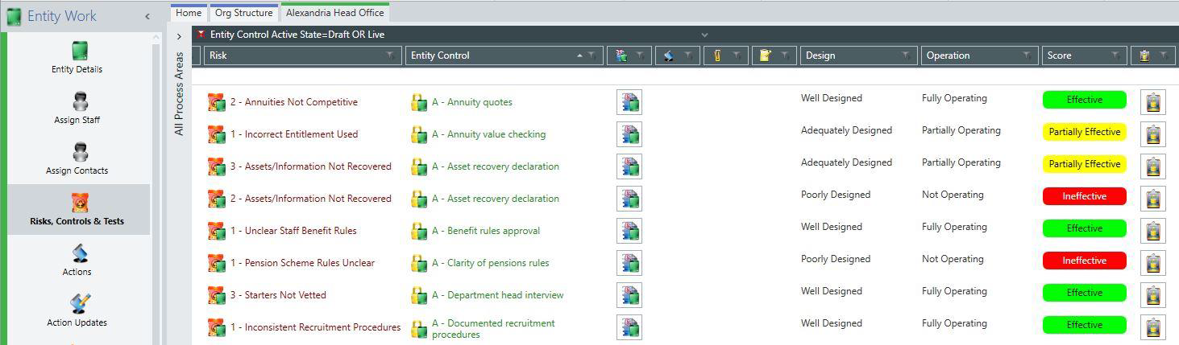
Task: Open Entity Details in sidebar
Action: (x=78, y=58)
